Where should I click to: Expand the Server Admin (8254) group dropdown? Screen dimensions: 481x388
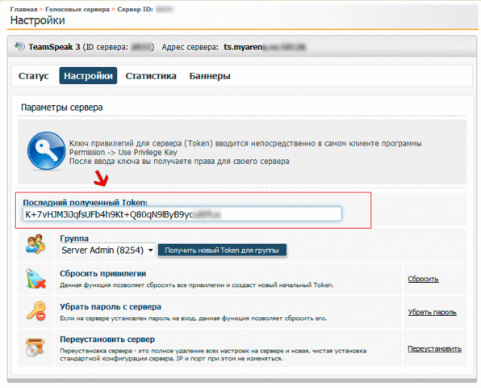click(x=107, y=250)
